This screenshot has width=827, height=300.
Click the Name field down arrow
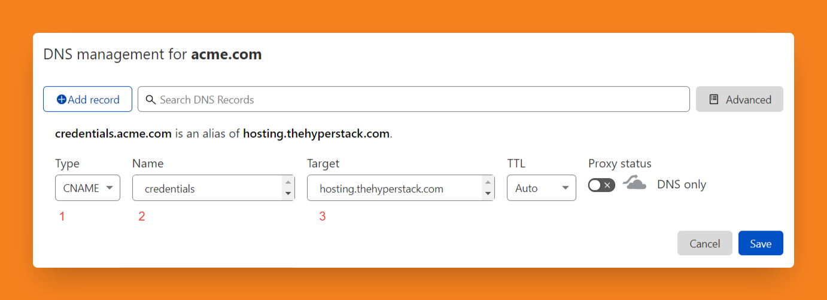point(288,193)
